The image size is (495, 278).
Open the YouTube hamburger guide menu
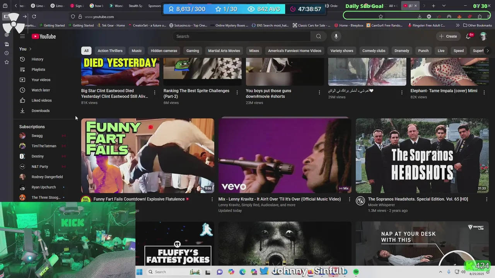click(22, 36)
